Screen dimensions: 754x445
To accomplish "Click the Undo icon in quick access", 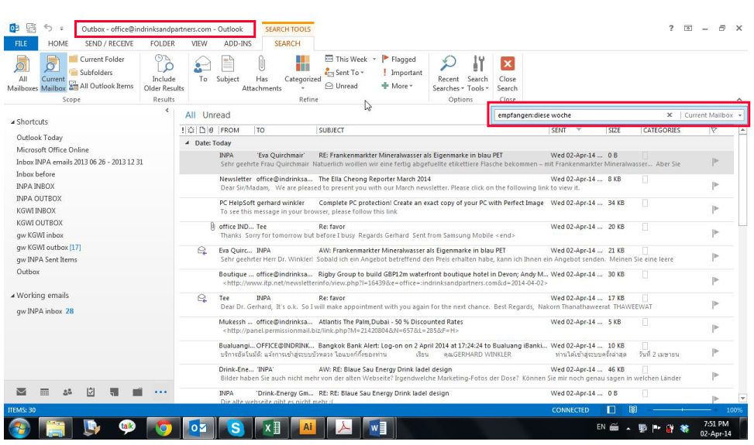I will point(48,28).
